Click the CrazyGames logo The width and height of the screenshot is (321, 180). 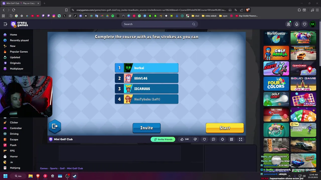point(19,24)
